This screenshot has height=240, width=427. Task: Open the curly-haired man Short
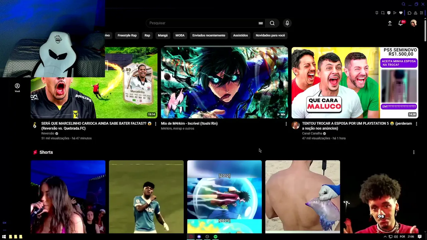pos(381,197)
